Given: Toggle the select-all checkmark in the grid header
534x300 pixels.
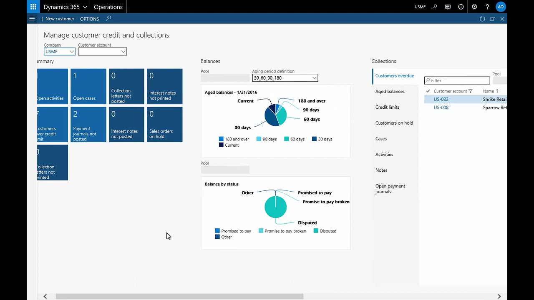Looking at the screenshot, I should 428,91.
